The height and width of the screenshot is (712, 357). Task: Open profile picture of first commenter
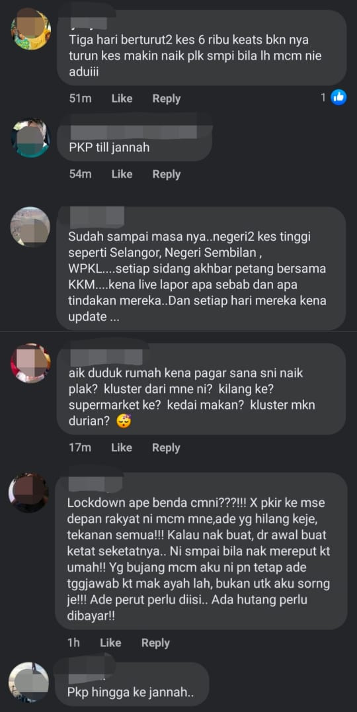[31, 29]
